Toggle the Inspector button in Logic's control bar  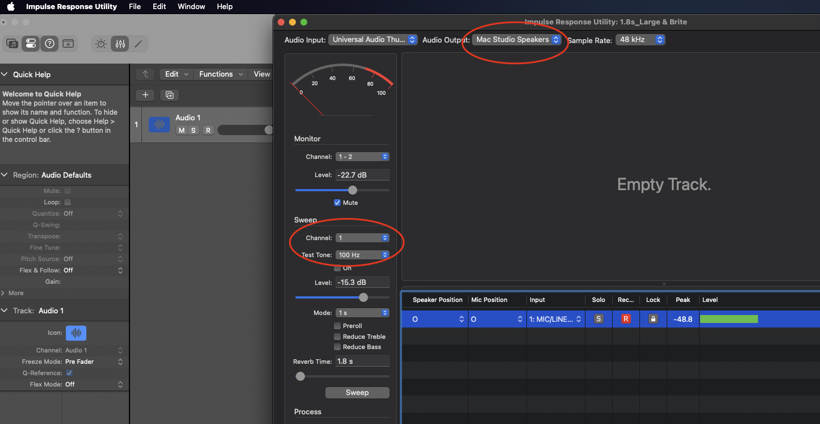(31, 44)
